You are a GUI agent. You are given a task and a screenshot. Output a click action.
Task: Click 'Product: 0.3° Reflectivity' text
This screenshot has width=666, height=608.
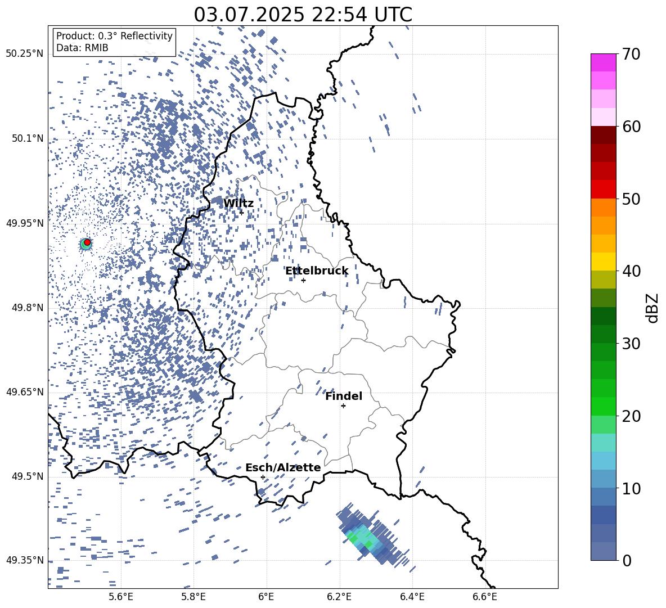click(x=114, y=36)
